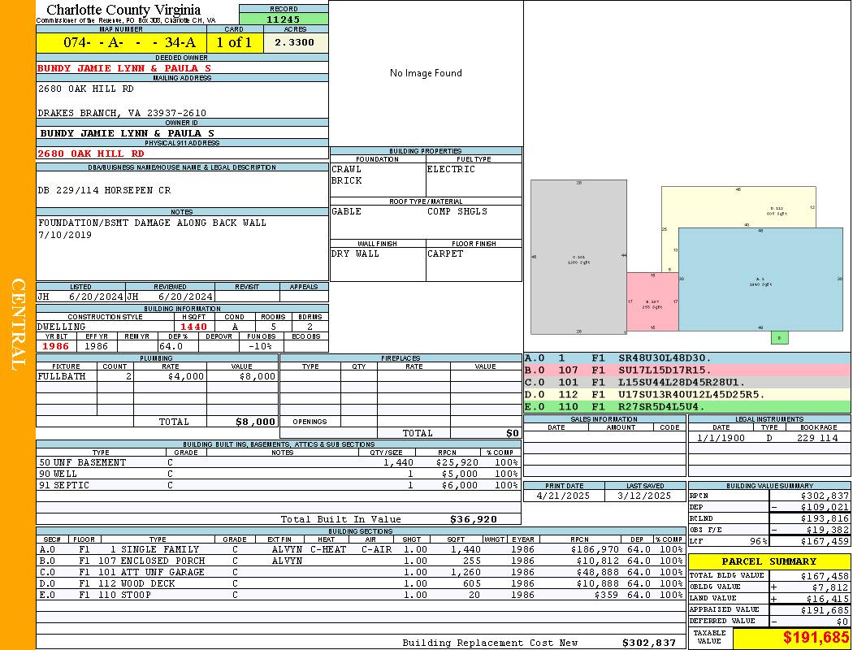The image size is (853, 650).
Task: Click the acres value 2.3300
Action: click(294, 42)
